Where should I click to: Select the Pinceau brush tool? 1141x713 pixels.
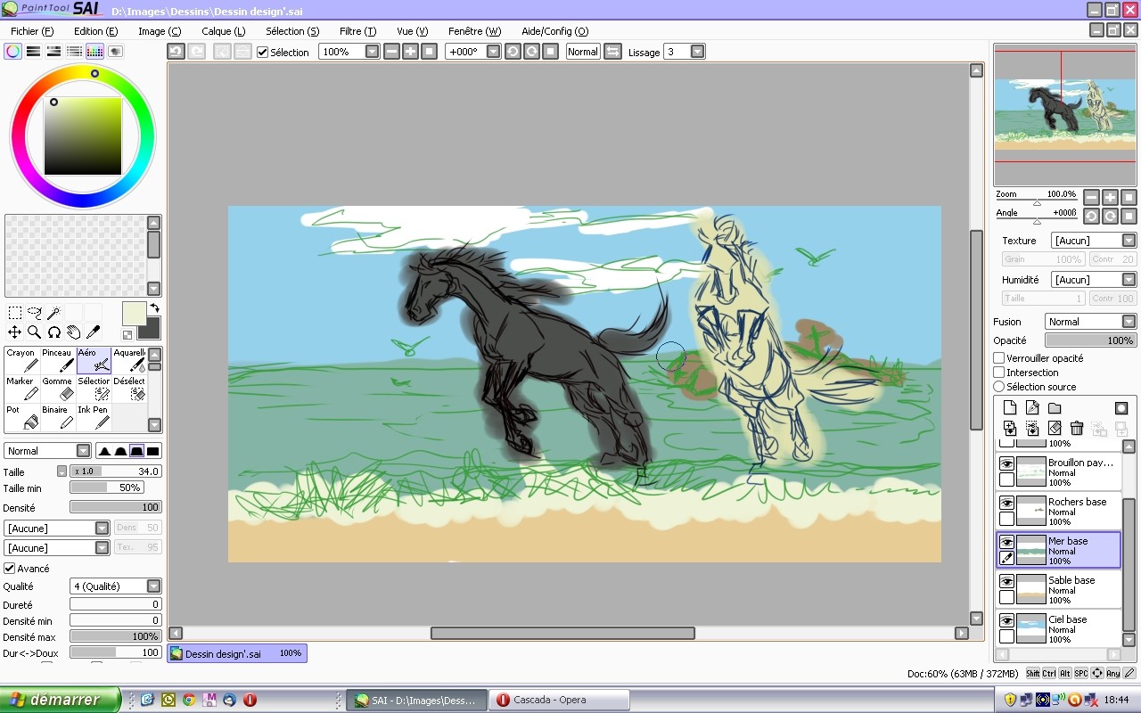pos(57,360)
